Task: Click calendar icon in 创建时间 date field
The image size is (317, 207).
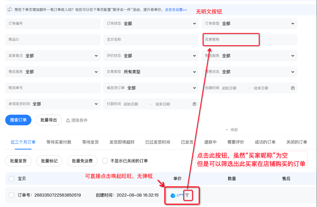Action: point(293,88)
